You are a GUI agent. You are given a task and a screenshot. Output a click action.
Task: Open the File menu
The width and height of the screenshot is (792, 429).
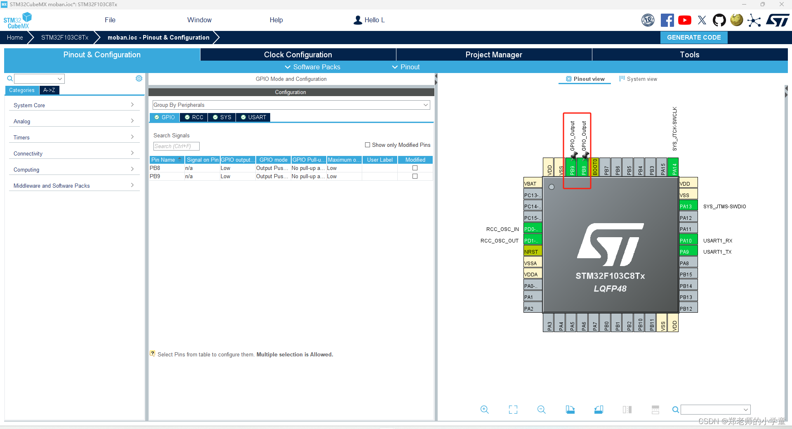coord(110,20)
